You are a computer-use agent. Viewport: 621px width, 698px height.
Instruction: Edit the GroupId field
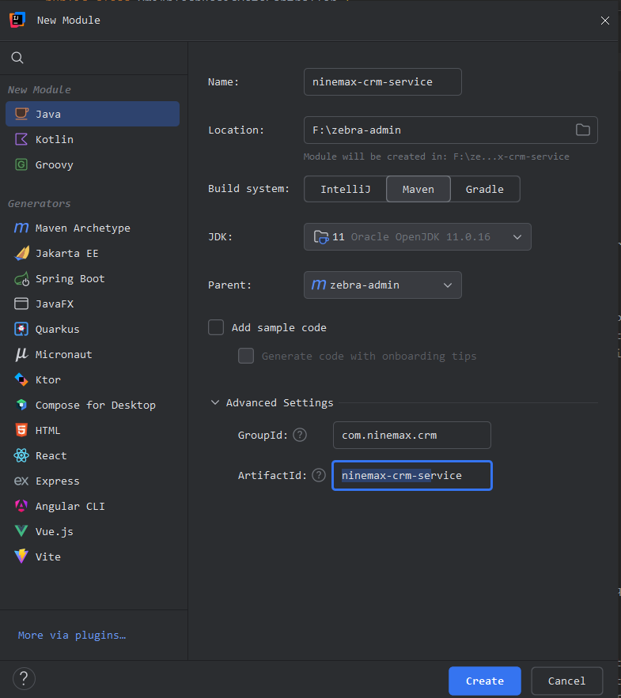(412, 436)
